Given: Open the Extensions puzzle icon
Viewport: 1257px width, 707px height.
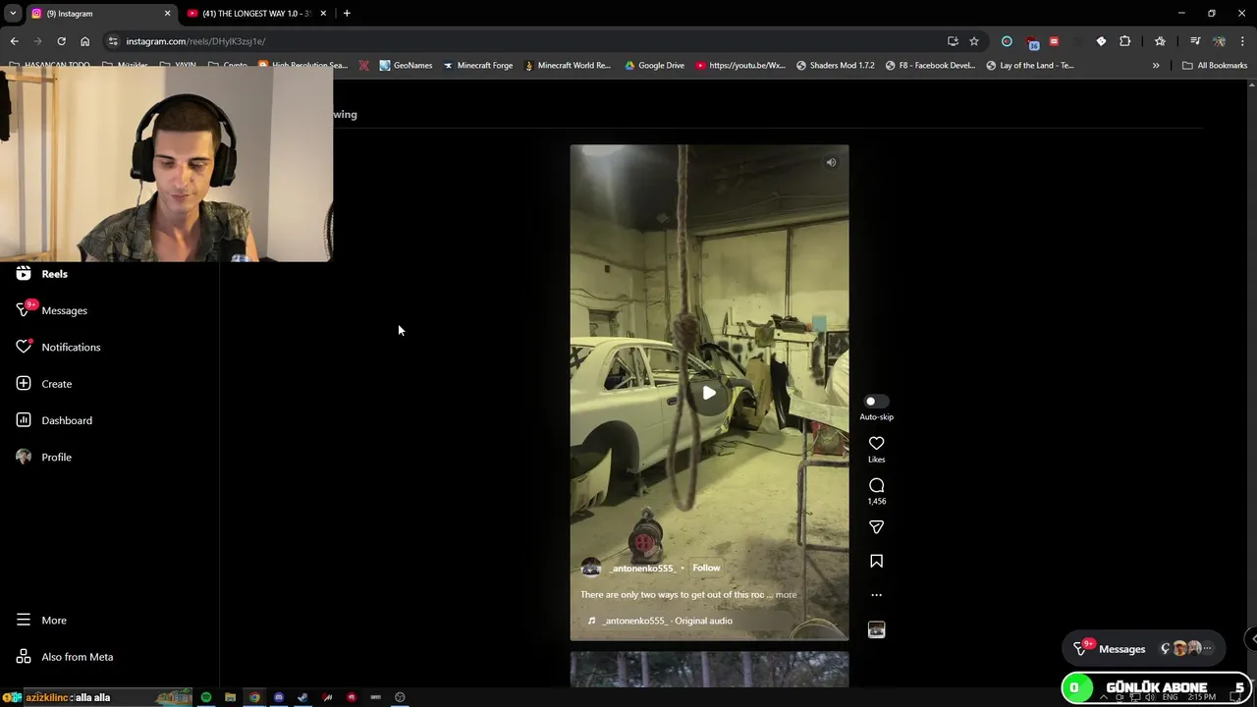Looking at the screenshot, I should (x=1125, y=41).
